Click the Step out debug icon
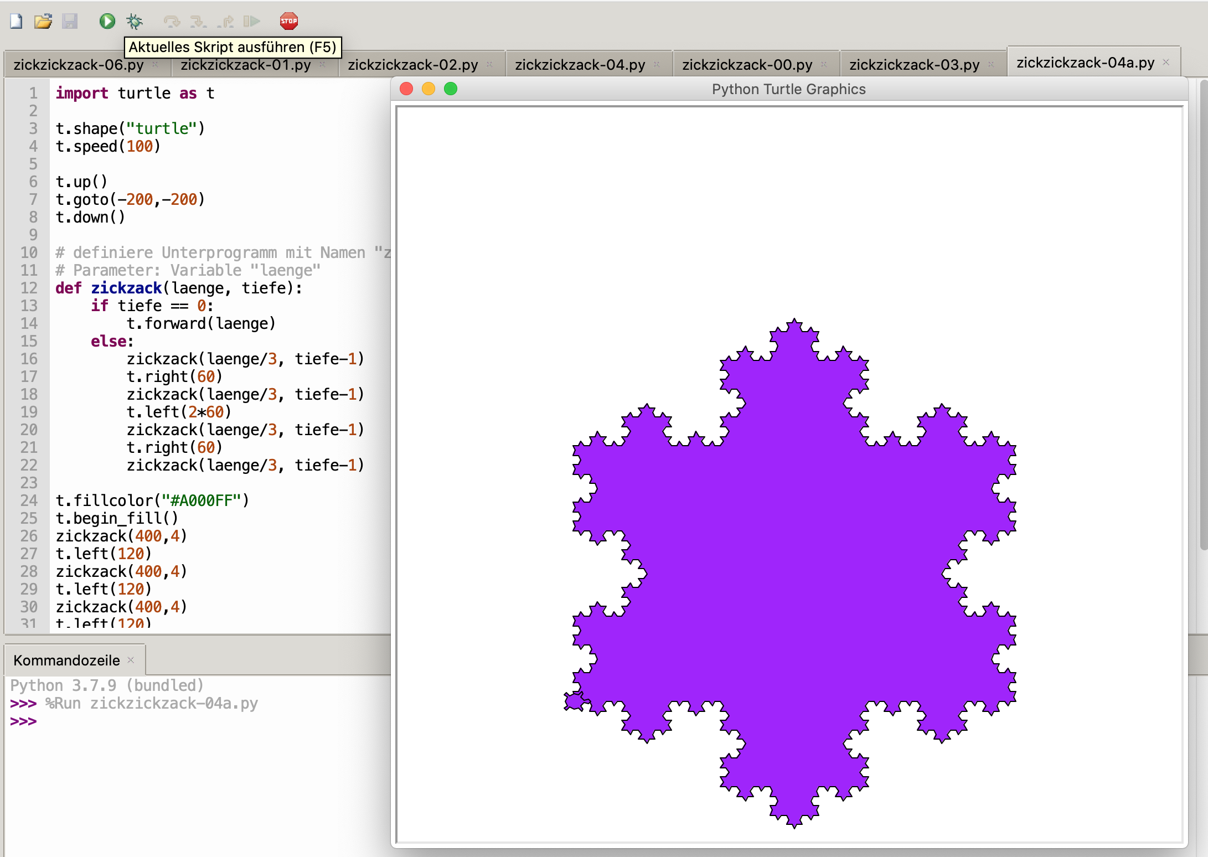This screenshot has height=857, width=1208. 225,22
